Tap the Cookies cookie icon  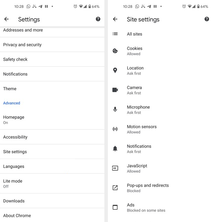point(115,51)
